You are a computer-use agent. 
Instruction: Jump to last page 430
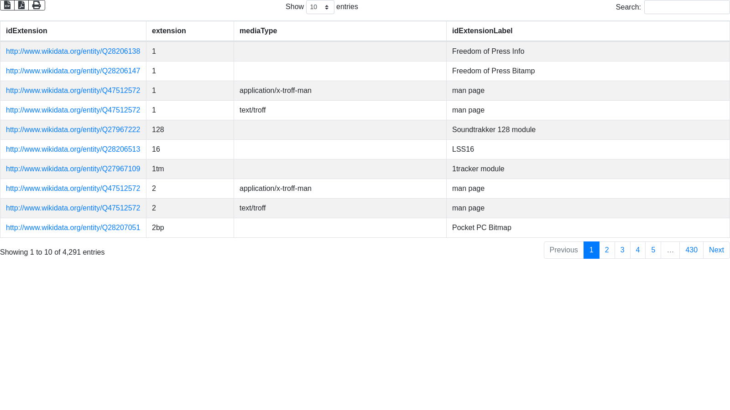691,250
